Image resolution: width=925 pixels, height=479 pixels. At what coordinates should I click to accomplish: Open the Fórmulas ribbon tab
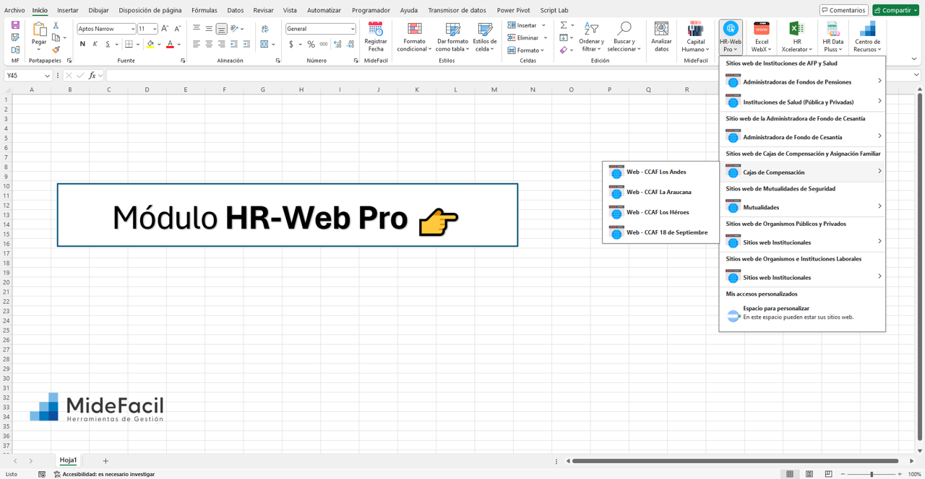point(205,10)
